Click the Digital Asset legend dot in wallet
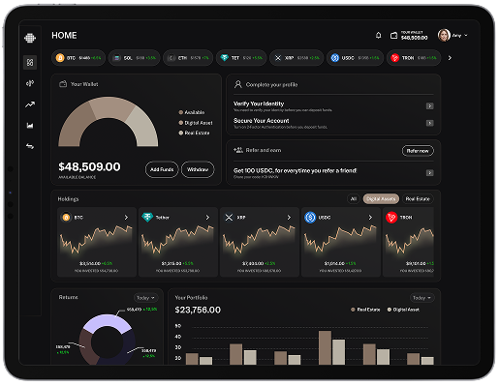This screenshot has height=386, width=499. coord(181,123)
